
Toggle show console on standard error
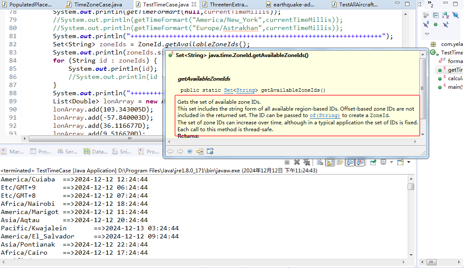click(360, 162)
